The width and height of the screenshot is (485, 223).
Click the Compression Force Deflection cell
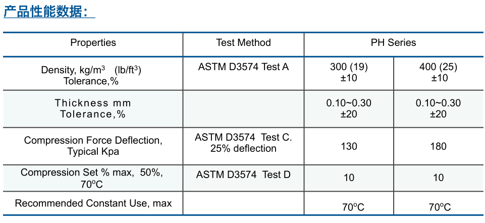coord(93,146)
